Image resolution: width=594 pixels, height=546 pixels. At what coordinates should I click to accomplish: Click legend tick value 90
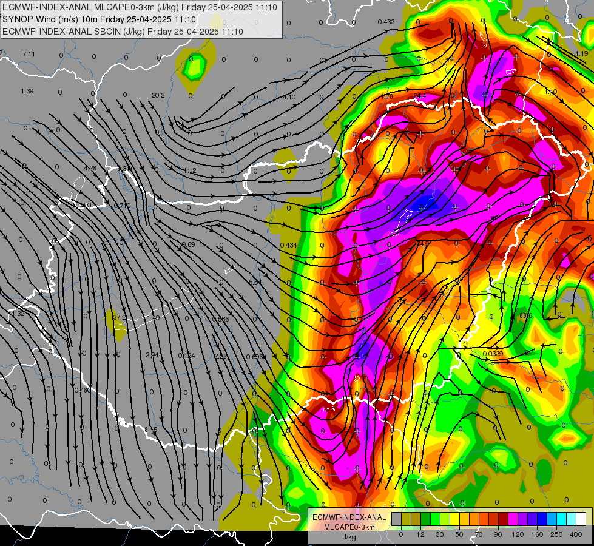pos(498,534)
